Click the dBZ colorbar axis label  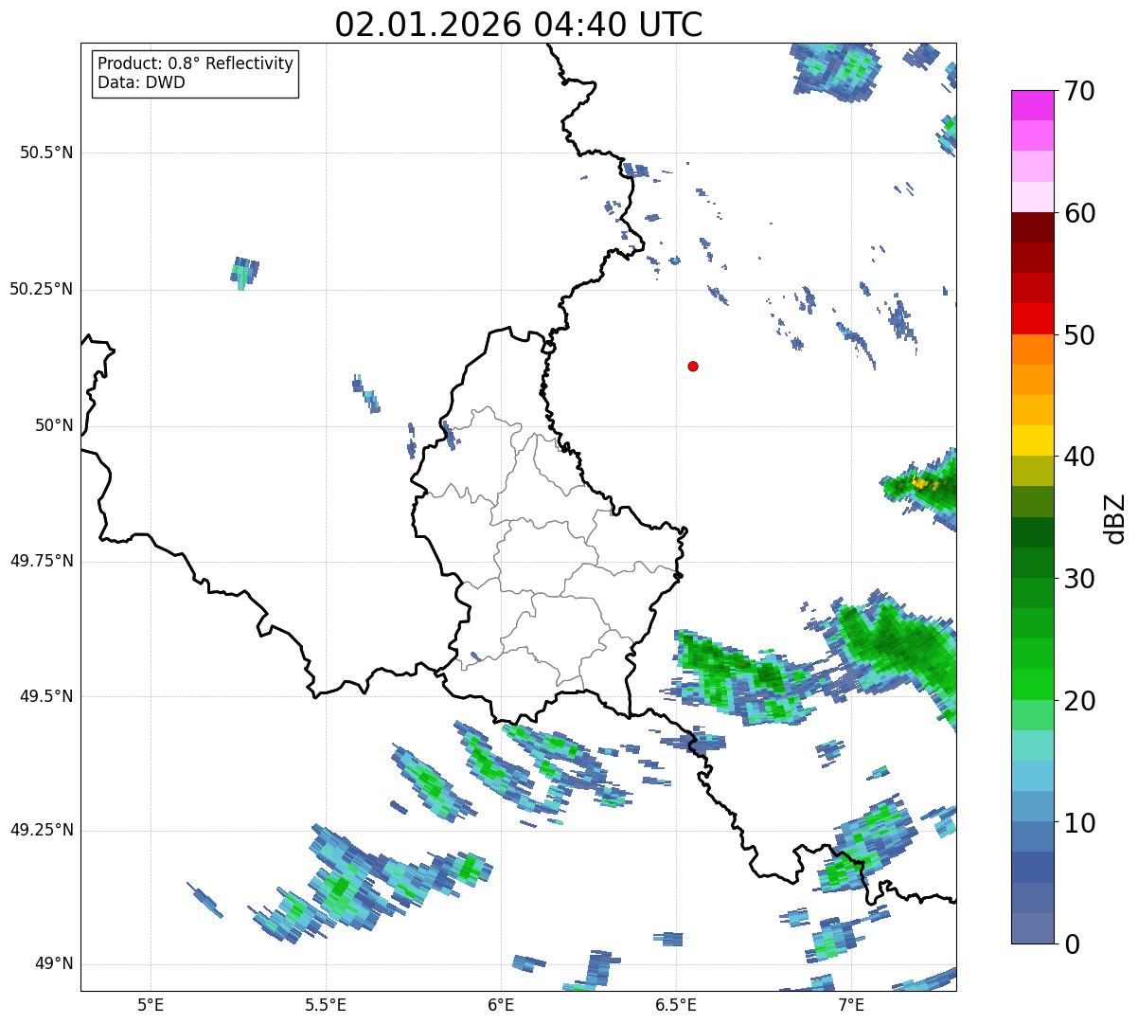pos(1115,518)
